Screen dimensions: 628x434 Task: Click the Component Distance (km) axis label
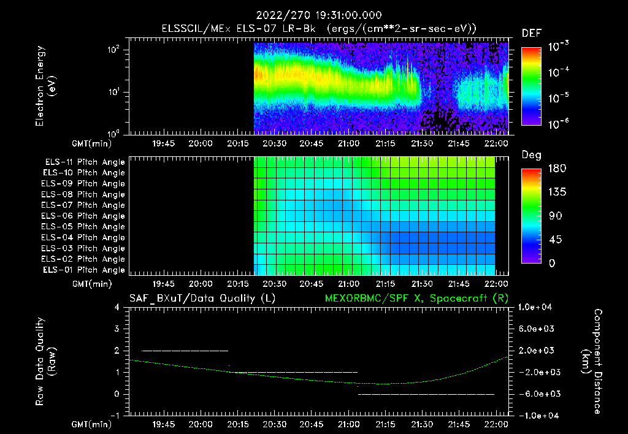tap(592, 362)
